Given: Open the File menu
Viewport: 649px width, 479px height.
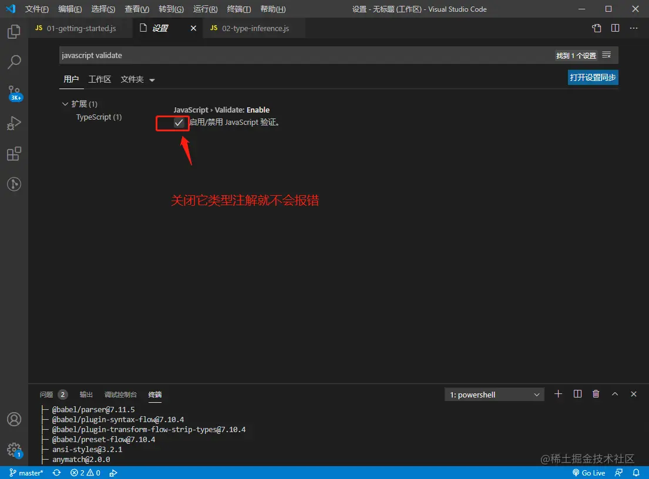Looking at the screenshot, I should click(36, 9).
